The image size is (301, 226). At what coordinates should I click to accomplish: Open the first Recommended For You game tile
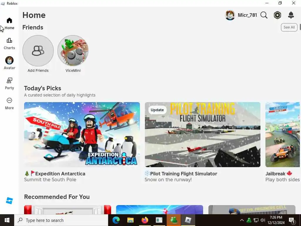[x=68, y=210]
